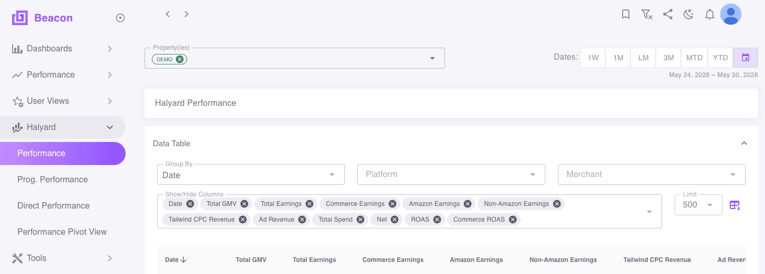This screenshot has width=765, height=274.
Task: Select the 1W date range
Action: tap(593, 58)
